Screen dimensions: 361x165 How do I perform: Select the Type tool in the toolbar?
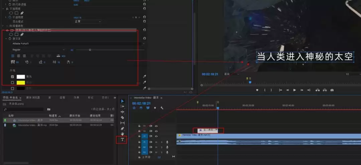point(122,140)
